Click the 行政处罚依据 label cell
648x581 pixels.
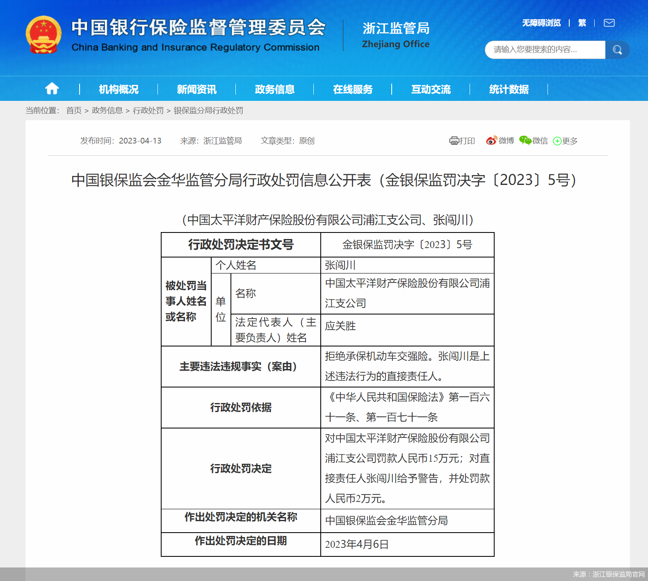241,408
